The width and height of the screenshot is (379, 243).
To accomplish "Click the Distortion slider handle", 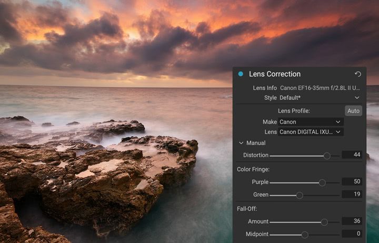I will pos(327,156).
